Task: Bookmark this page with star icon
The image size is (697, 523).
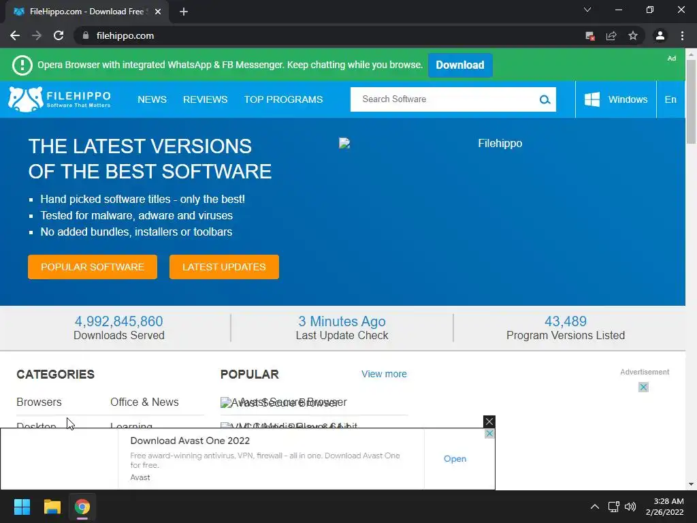Action: [x=633, y=35]
